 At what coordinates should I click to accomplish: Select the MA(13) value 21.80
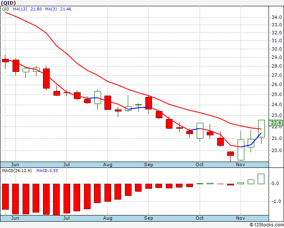coord(36,9)
